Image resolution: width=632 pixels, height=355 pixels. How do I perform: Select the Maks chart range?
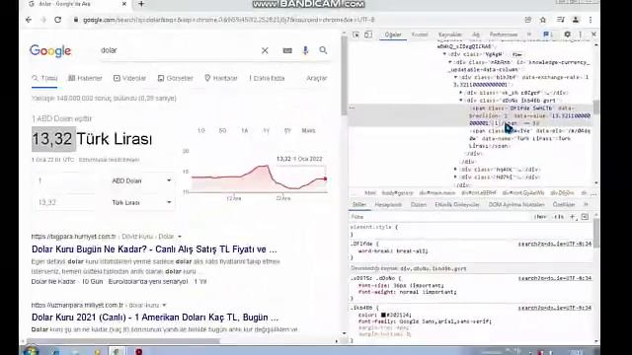click(308, 131)
